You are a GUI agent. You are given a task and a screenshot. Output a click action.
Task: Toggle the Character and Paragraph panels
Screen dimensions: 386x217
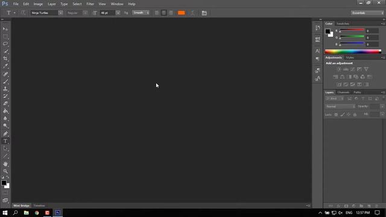(x=204, y=13)
